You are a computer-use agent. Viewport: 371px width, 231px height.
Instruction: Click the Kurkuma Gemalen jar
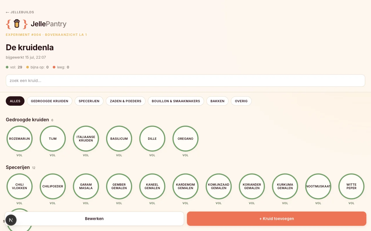285,186
